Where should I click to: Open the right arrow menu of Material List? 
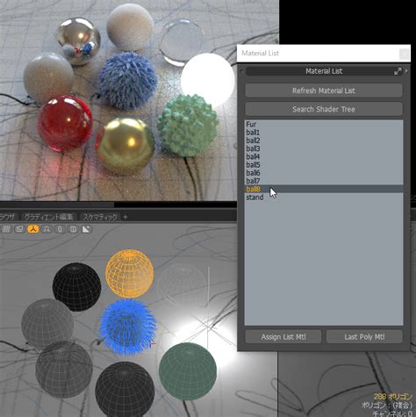[x=406, y=71]
